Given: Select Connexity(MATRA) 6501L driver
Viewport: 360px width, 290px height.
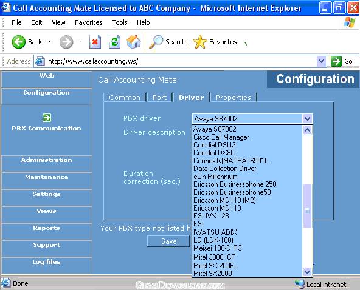Looking at the screenshot, I should pyautogui.click(x=247, y=161).
